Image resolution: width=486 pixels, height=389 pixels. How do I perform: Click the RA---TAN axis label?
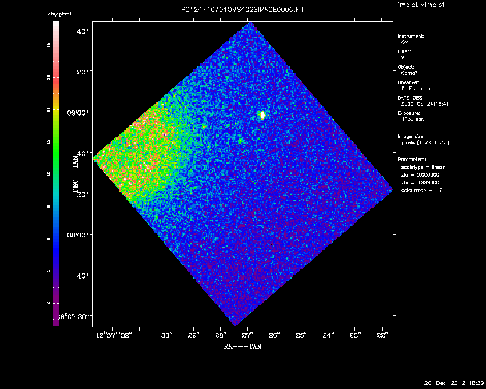[242, 347]
